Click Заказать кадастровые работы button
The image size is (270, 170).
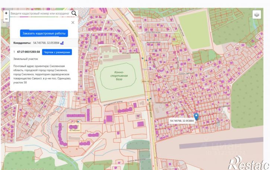coord(44,33)
